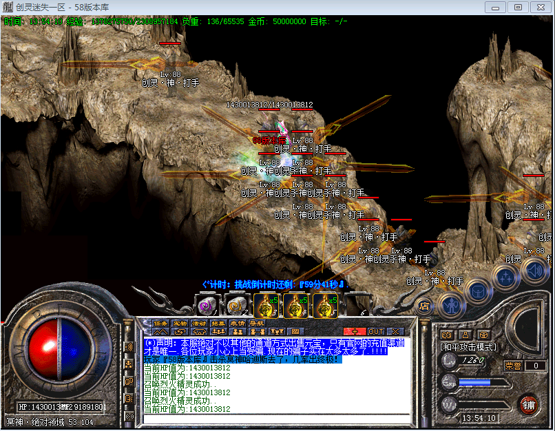Open the skills stars round button
555x431 pixels.
505,277
